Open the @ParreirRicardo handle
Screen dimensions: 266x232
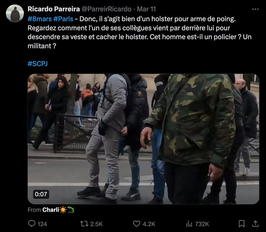click(x=106, y=9)
